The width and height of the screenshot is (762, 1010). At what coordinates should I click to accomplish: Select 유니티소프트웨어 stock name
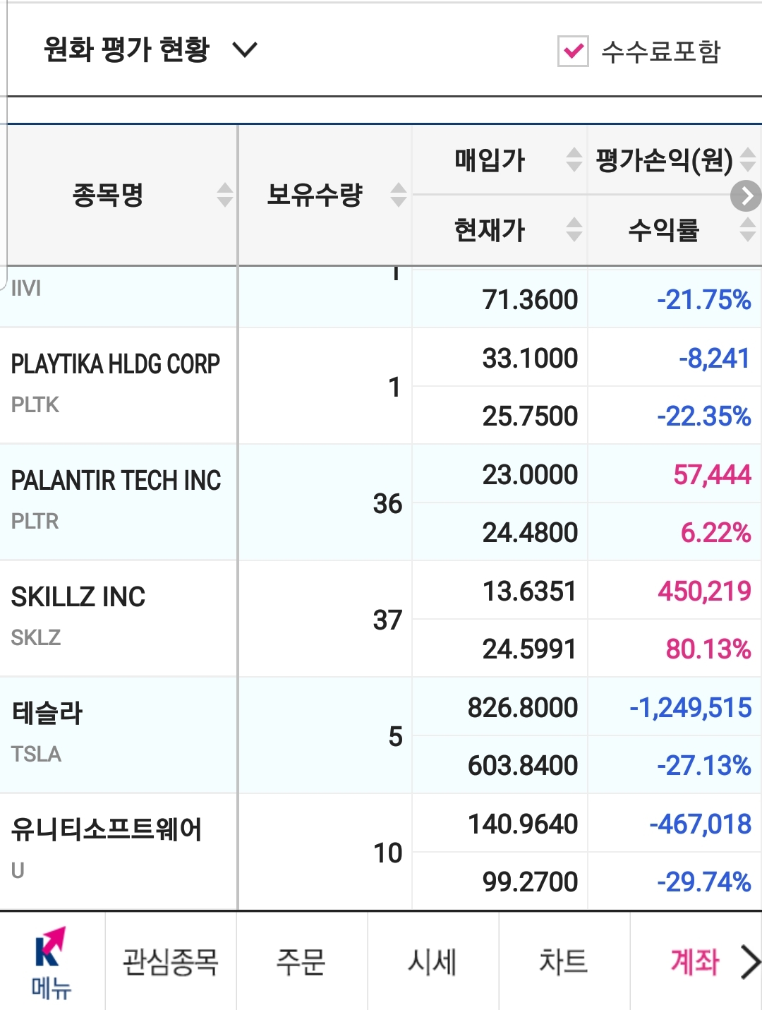coord(107,829)
